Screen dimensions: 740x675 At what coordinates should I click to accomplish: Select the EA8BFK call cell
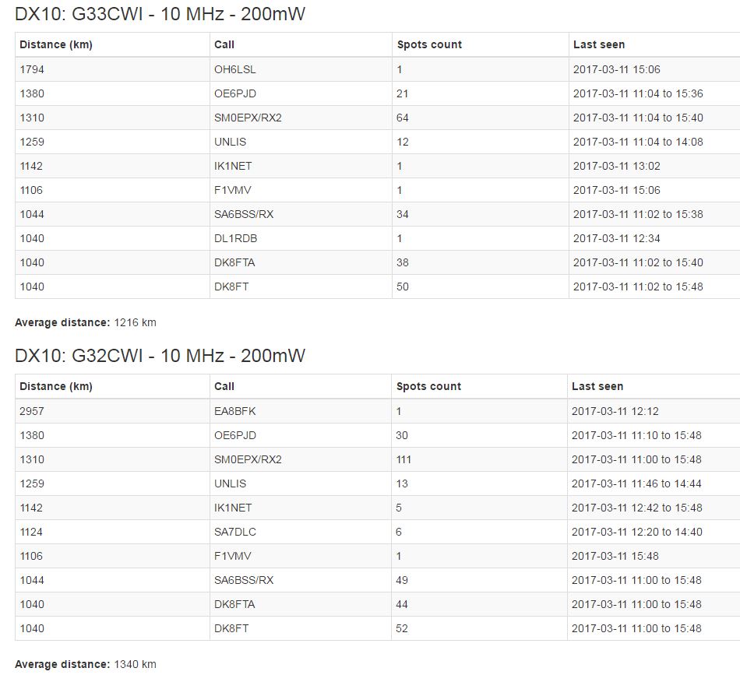(x=234, y=411)
